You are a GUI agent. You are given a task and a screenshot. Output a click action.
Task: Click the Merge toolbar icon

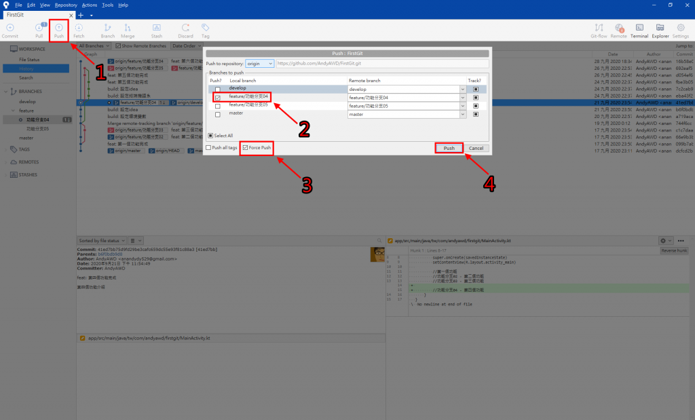[x=128, y=31]
